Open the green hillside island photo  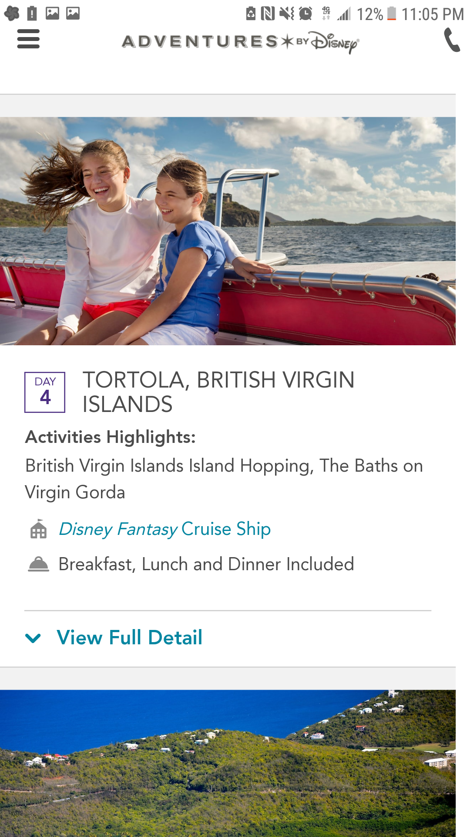pyautogui.click(x=228, y=763)
